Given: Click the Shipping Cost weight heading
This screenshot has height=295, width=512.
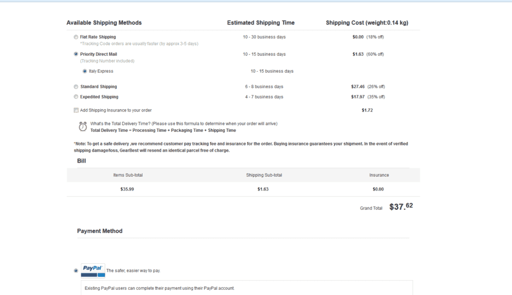Looking at the screenshot, I should 367,23.
